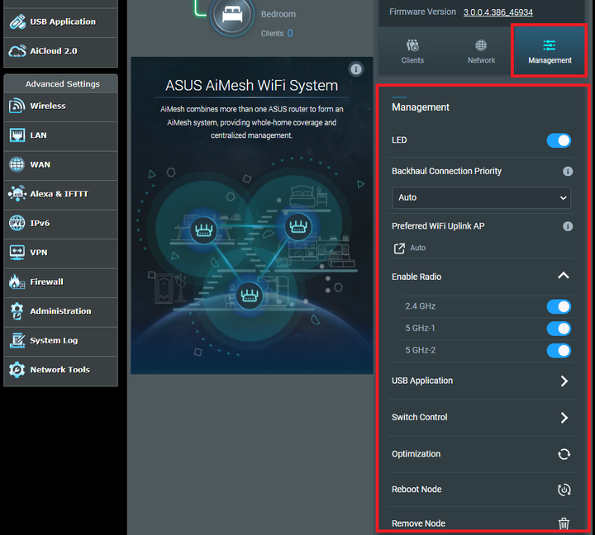This screenshot has width=595, height=535.
Task: Open the Administration gear icon
Action: (x=17, y=311)
